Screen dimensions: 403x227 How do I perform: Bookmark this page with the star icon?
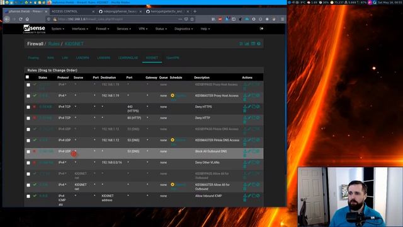(x=192, y=19)
